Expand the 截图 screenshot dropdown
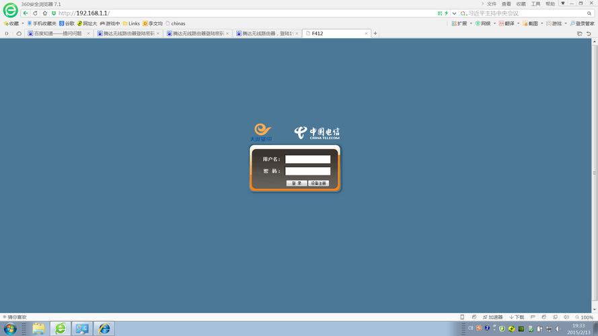The image size is (598, 336). point(533,24)
